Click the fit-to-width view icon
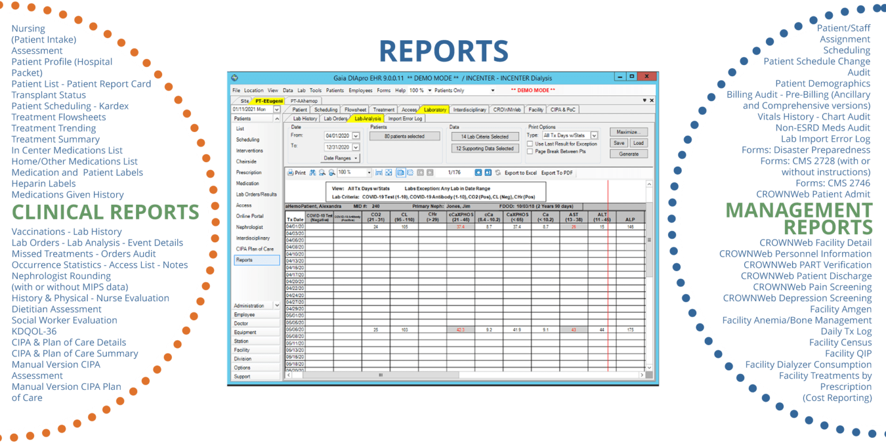 coord(379,173)
